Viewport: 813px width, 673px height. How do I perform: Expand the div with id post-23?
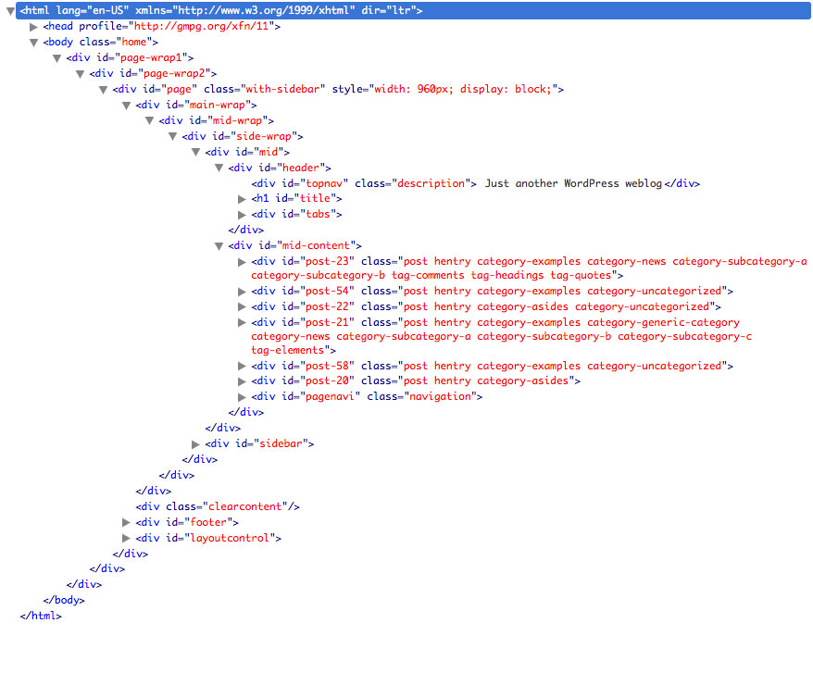242,261
